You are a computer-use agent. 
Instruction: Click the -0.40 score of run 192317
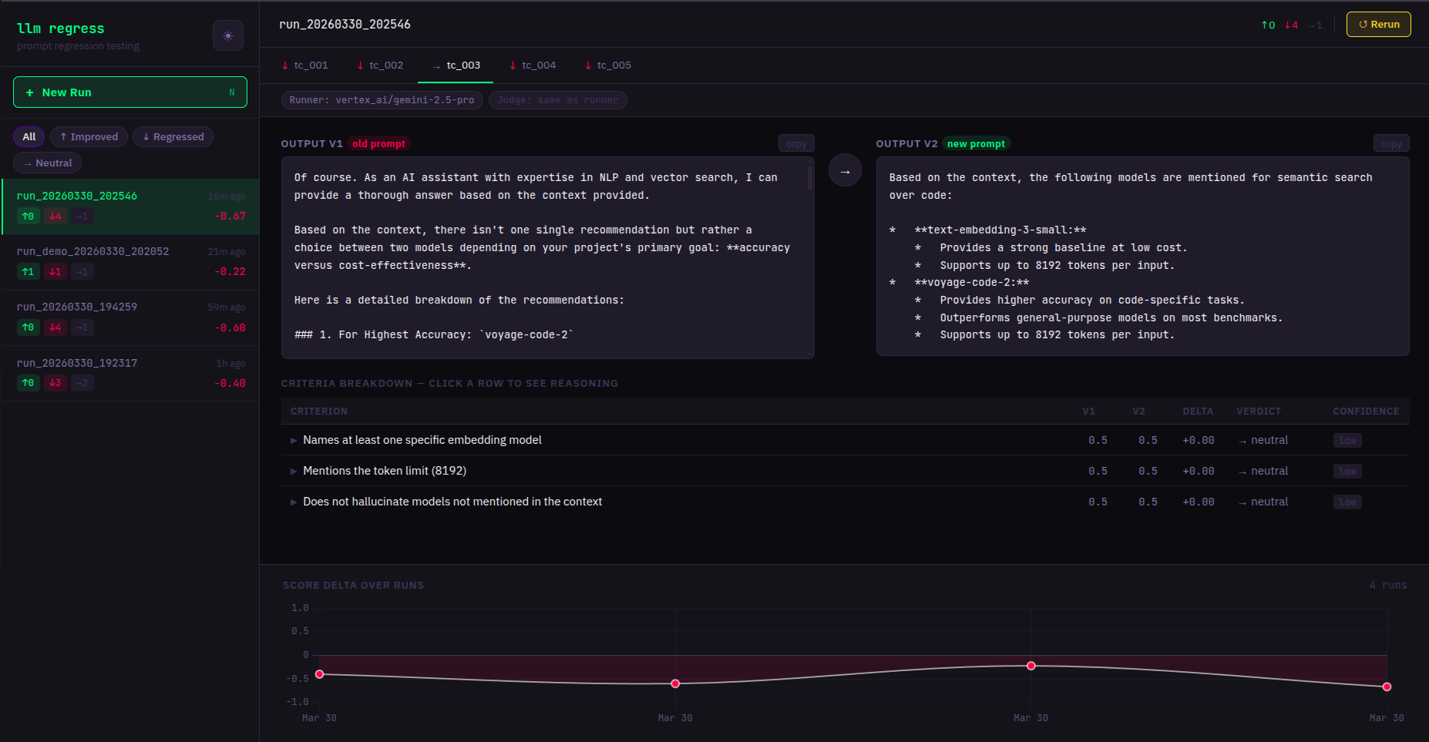[230, 383]
